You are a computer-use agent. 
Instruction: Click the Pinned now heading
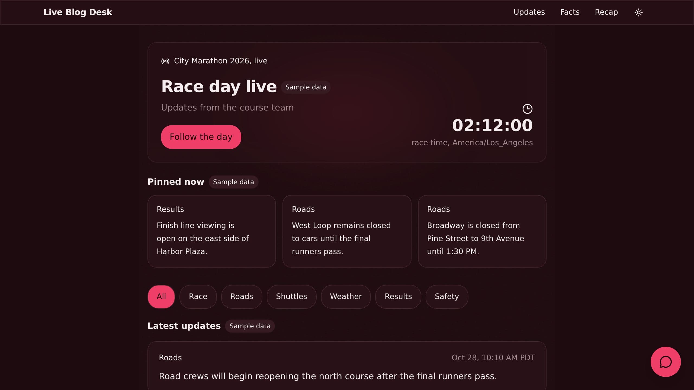point(176,182)
